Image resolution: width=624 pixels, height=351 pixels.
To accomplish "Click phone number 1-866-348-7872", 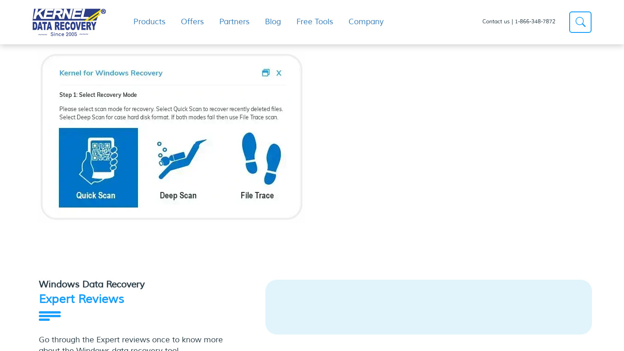I will point(535,21).
